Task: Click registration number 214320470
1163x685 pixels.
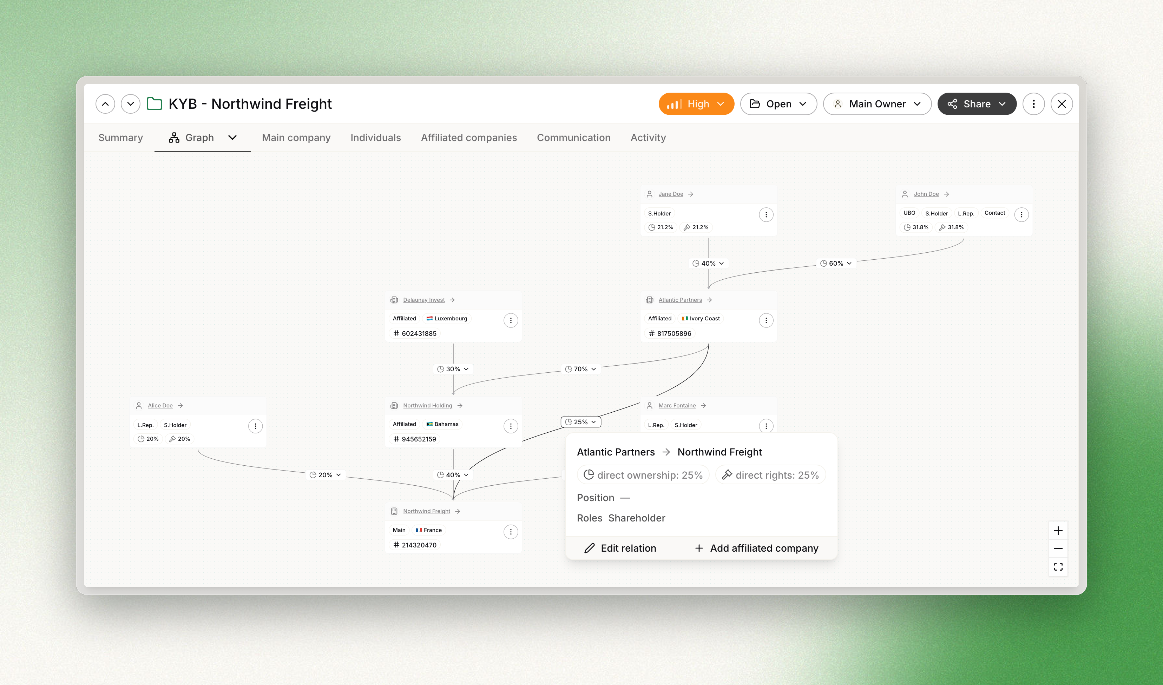Action: click(414, 545)
